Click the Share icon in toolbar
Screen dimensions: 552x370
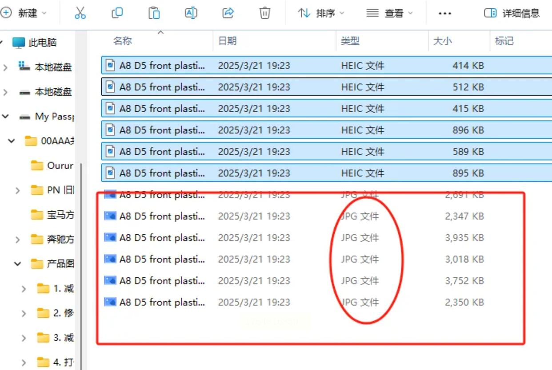pyautogui.click(x=228, y=13)
